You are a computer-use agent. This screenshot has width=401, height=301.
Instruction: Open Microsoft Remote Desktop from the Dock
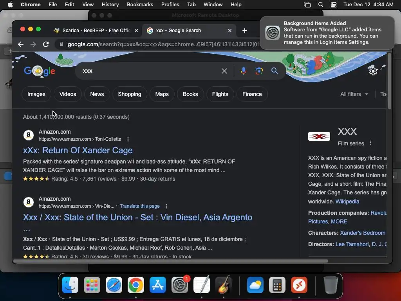[x=299, y=285]
